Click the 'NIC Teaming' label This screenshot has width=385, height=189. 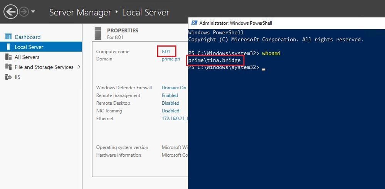pos(109,110)
